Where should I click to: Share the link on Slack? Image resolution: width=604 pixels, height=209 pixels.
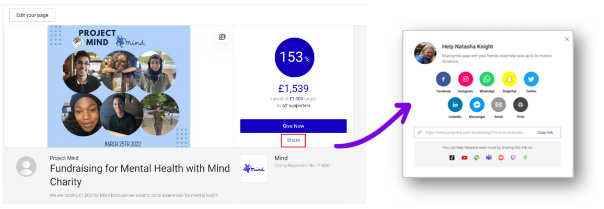pos(477,158)
